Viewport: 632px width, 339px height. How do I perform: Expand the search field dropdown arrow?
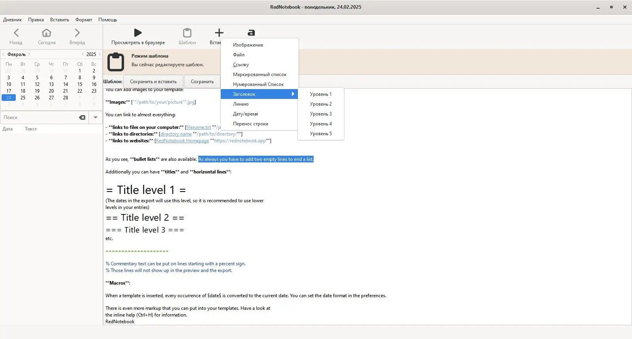[96, 117]
